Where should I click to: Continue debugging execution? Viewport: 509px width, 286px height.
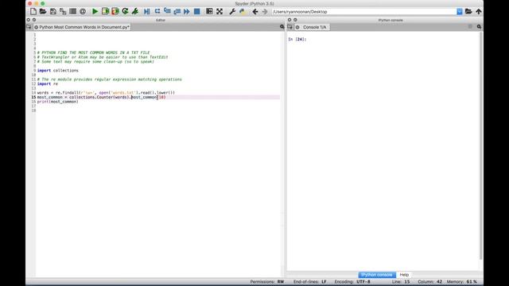point(187,12)
